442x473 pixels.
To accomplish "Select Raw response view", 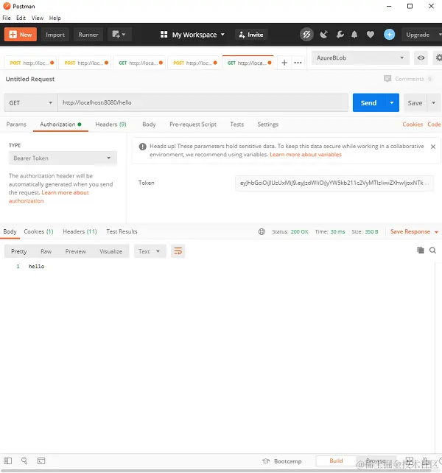I will click(x=46, y=251).
